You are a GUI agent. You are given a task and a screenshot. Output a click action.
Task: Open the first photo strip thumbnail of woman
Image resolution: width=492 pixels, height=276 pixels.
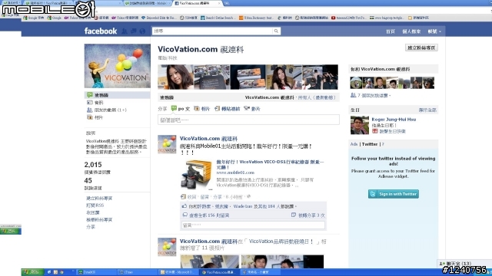click(x=176, y=77)
